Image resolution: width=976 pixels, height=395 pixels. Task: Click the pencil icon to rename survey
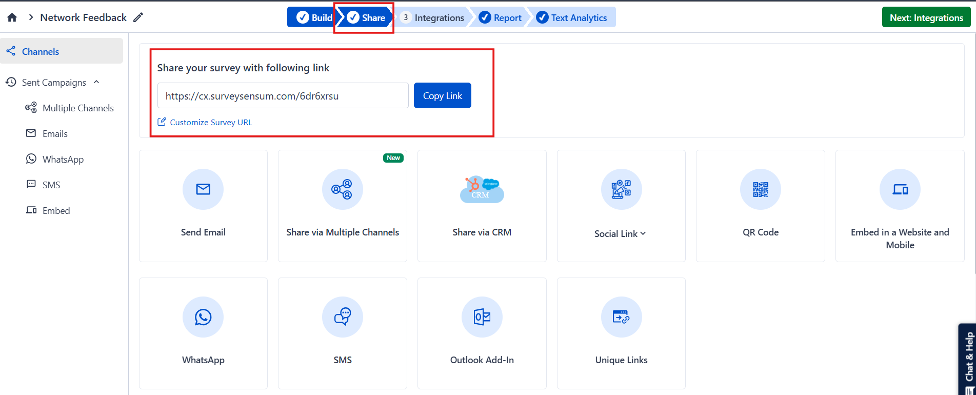[138, 18]
